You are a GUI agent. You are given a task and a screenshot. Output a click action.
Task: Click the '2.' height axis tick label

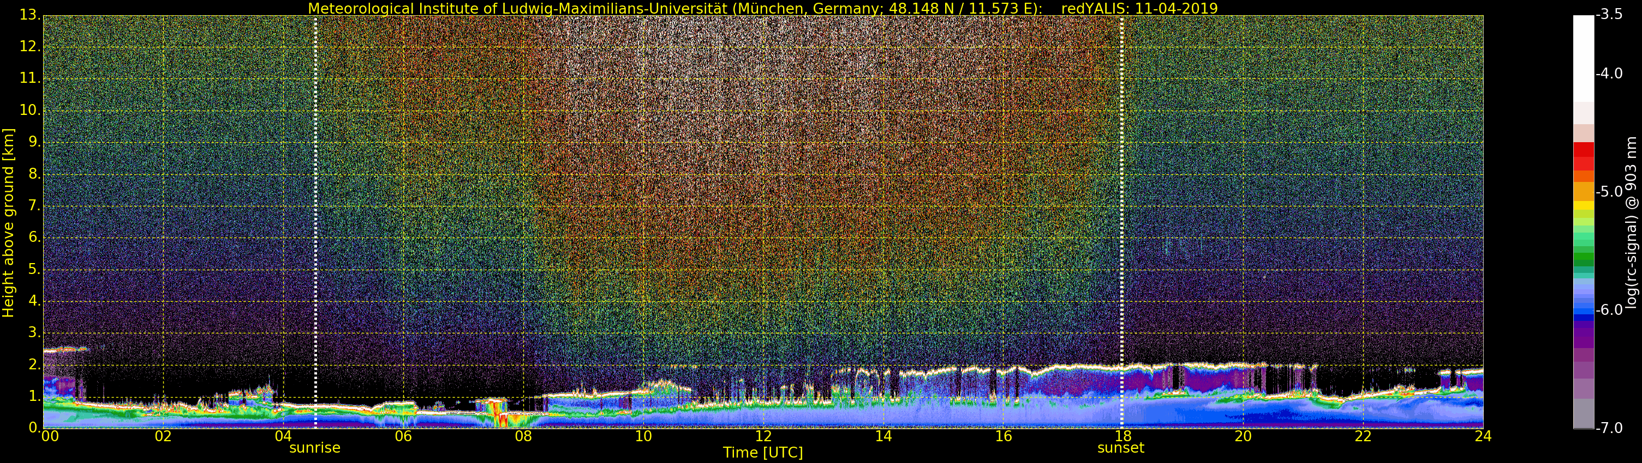[x=34, y=364]
